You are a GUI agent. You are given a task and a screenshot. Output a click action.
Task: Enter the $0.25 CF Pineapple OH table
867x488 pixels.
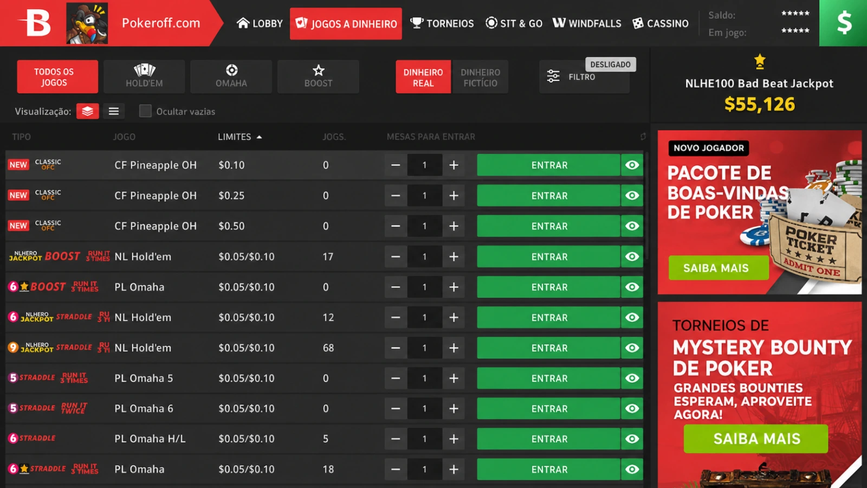click(x=549, y=195)
